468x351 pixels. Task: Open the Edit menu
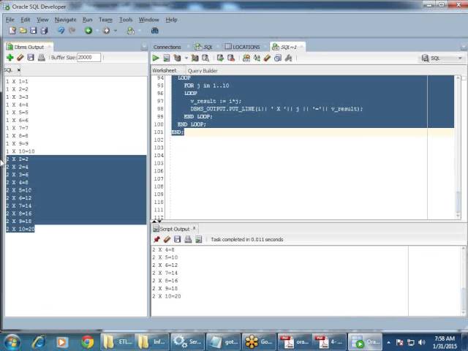point(26,20)
